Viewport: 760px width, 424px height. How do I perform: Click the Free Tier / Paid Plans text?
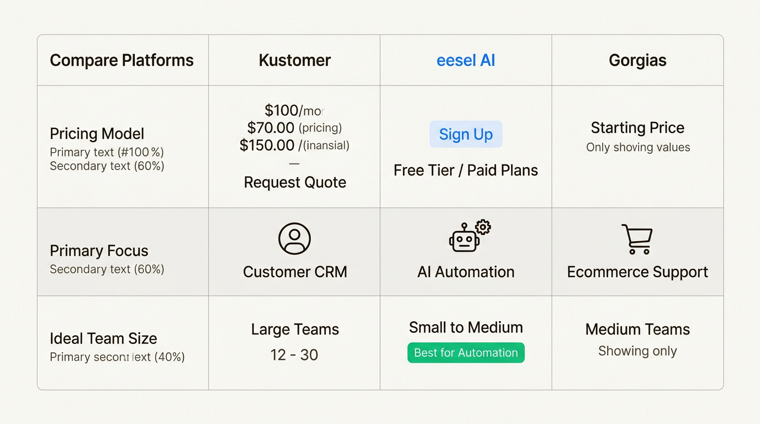coord(466,170)
